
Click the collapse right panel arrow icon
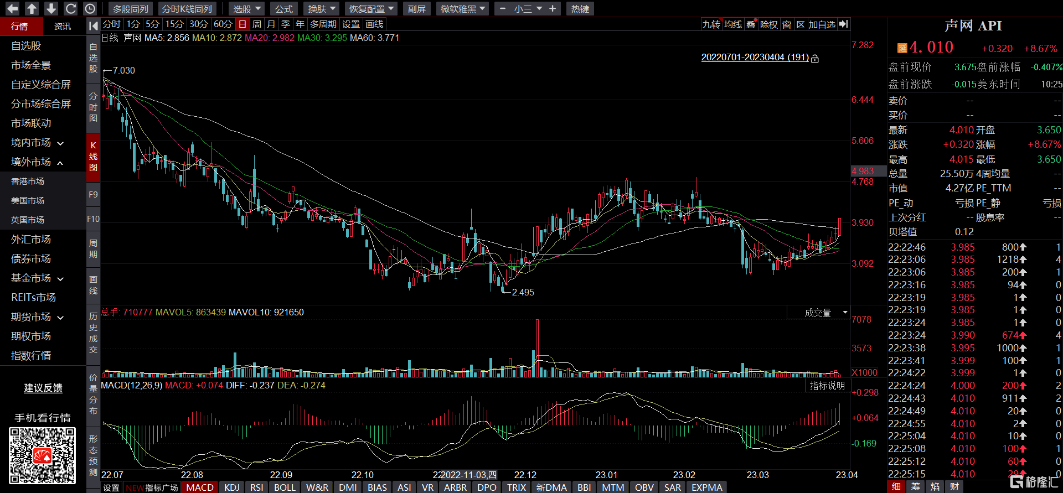[843, 24]
